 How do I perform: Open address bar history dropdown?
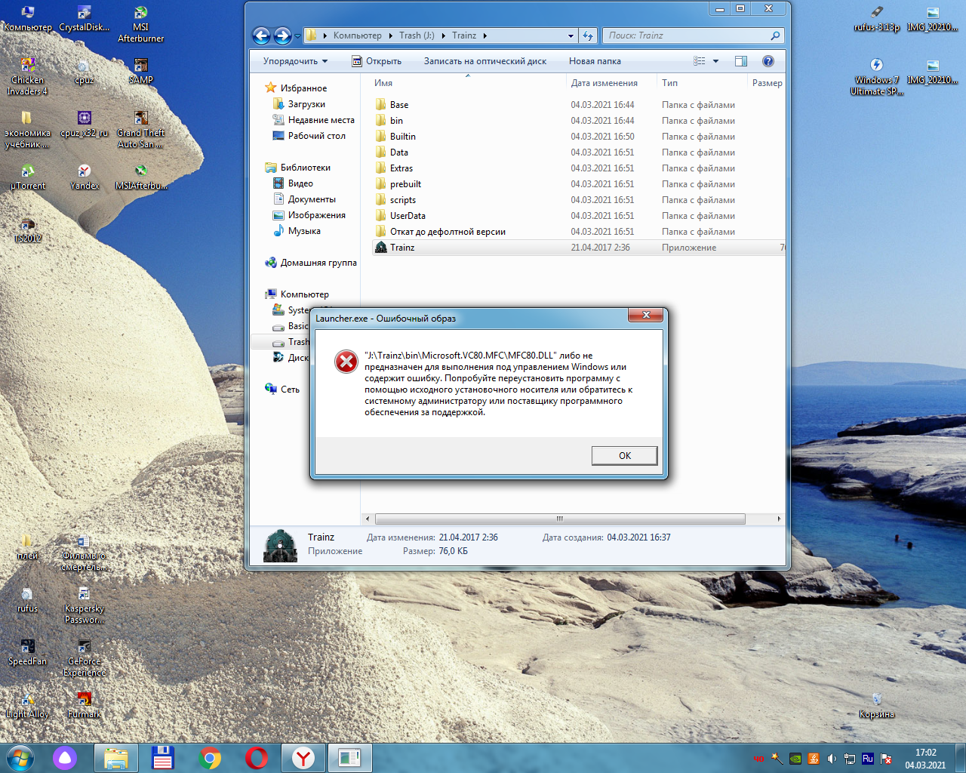pos(571,35)
